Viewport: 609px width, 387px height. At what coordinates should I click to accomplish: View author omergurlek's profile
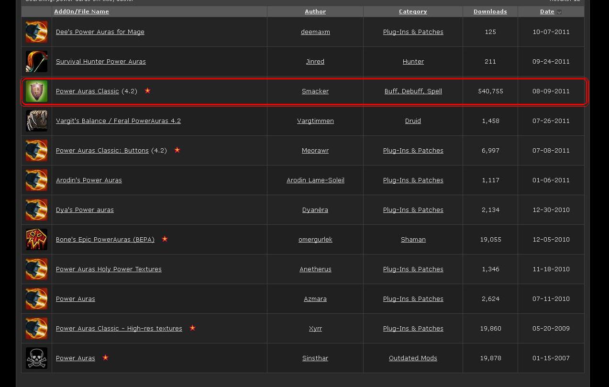[315, 240]
